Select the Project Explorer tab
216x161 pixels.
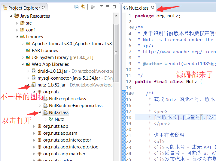24,8
